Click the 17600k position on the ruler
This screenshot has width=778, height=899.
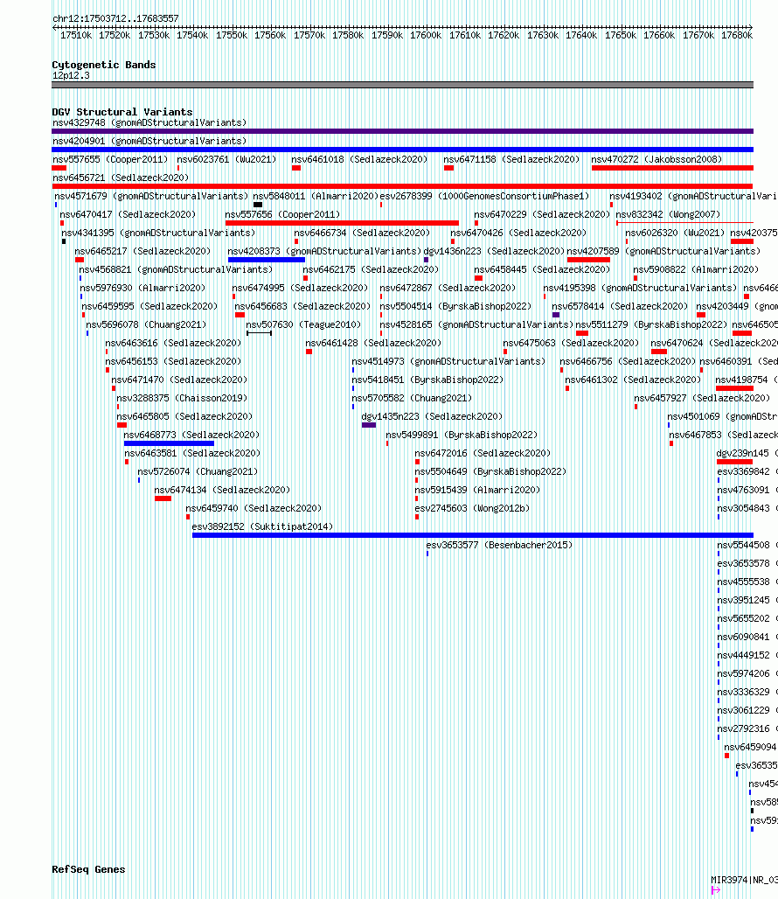[426, 35]
